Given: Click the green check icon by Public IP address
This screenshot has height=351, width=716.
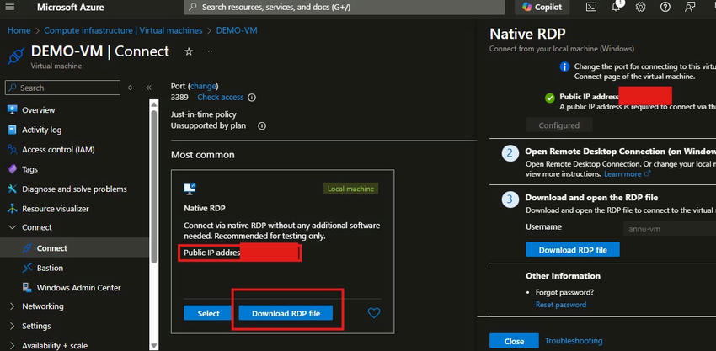Looking at the screenshot, I should pyautogui.click(x=550, y=98).
